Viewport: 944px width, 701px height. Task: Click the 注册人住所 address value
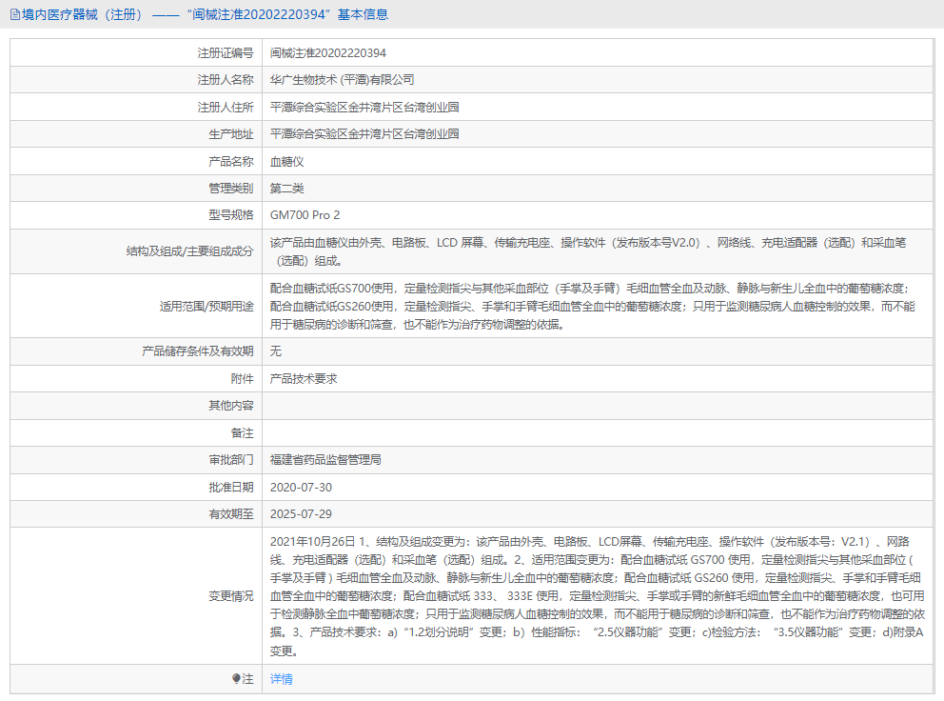[364, 108]
